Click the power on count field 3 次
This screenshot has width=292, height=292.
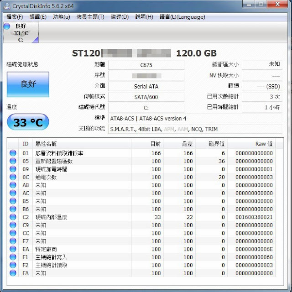point(262,97)
